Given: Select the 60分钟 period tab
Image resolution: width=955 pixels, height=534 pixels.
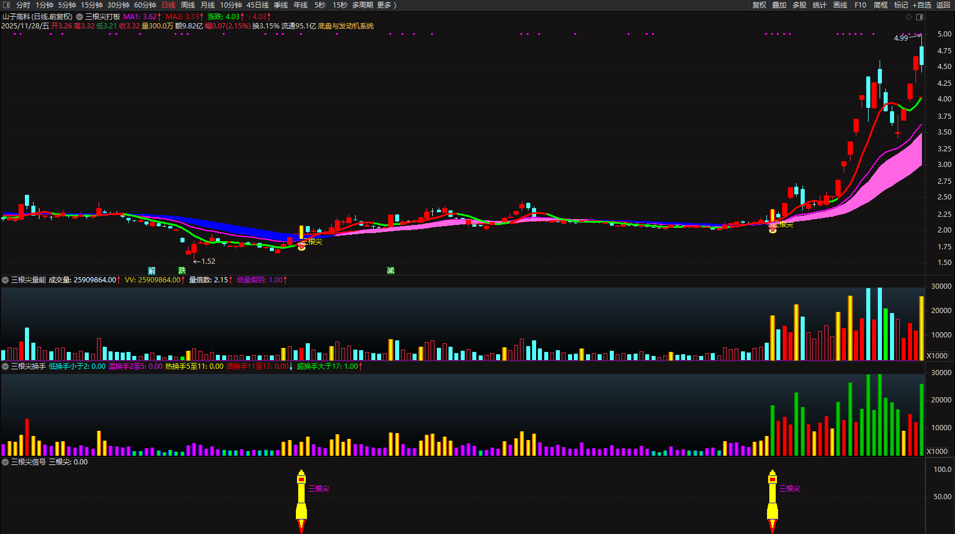Looking at the screenshot, I should click(x=145, y=5).
